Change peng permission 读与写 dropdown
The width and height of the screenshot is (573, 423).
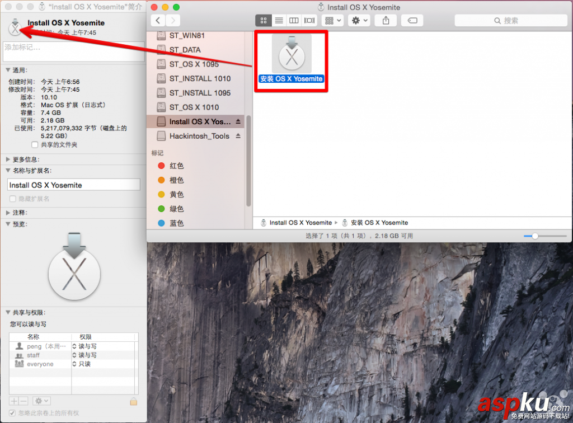(x=85, y=346)
